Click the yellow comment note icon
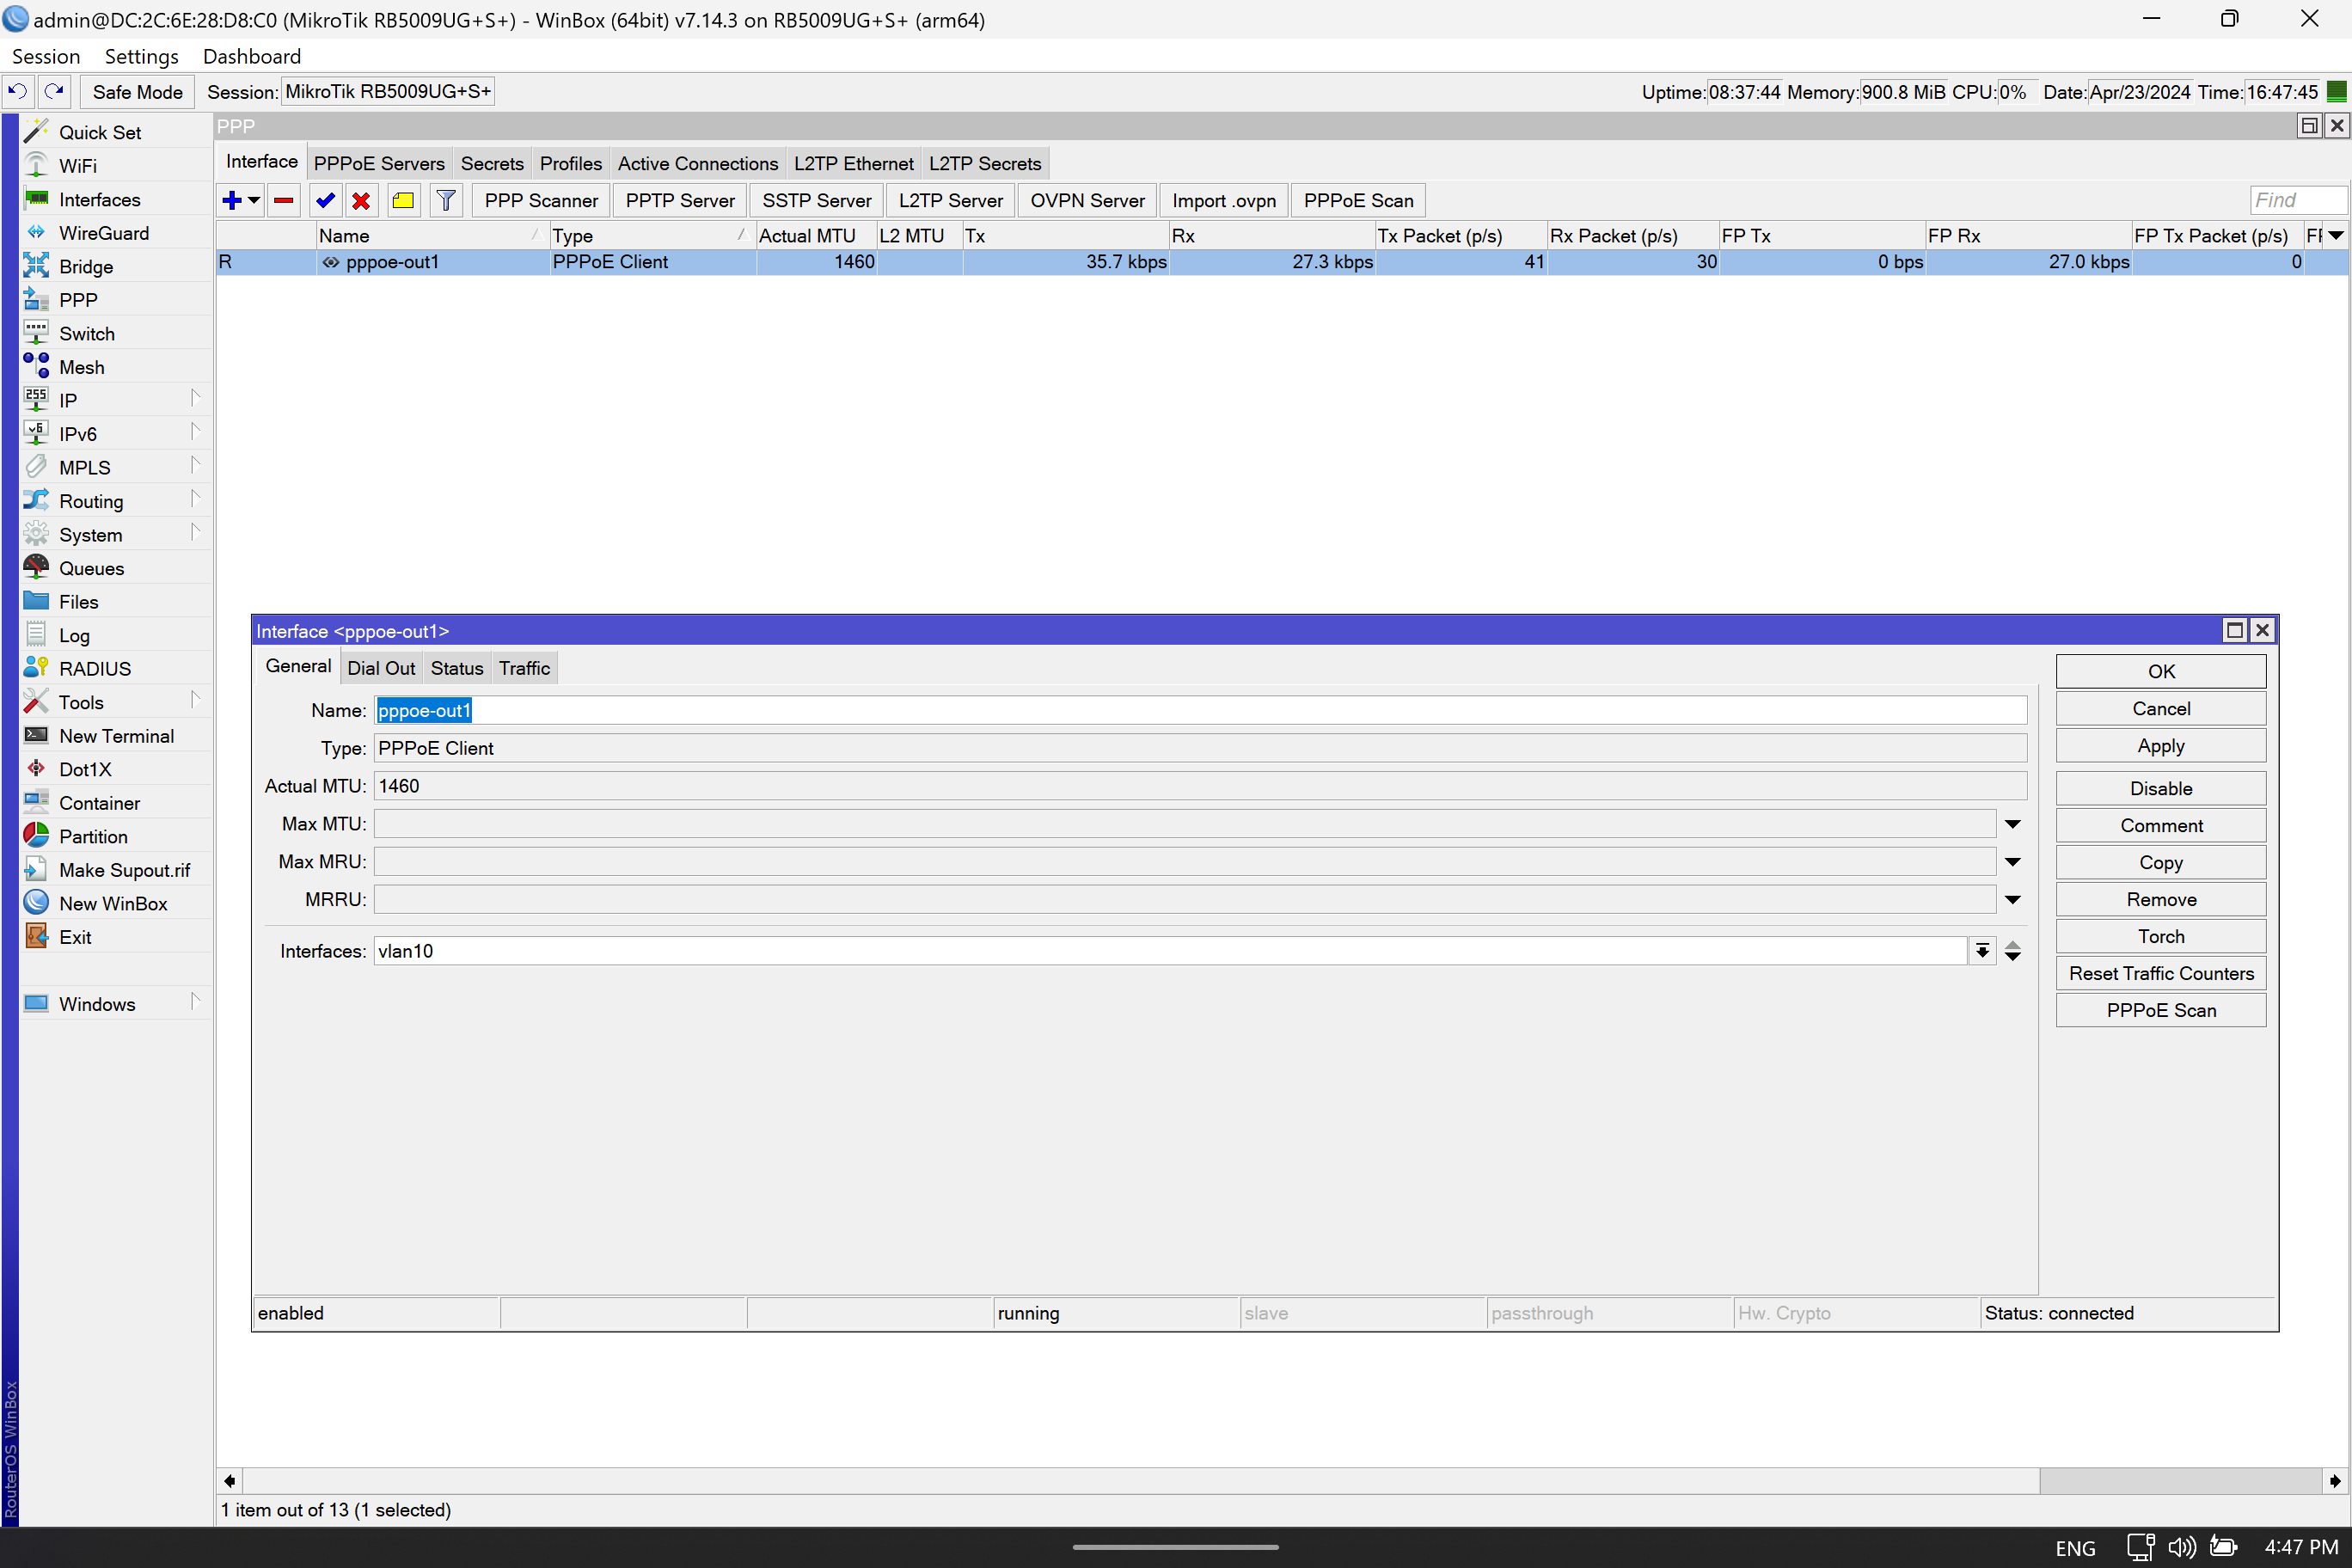This screenshot has width=2352, height=1568. 403,200
